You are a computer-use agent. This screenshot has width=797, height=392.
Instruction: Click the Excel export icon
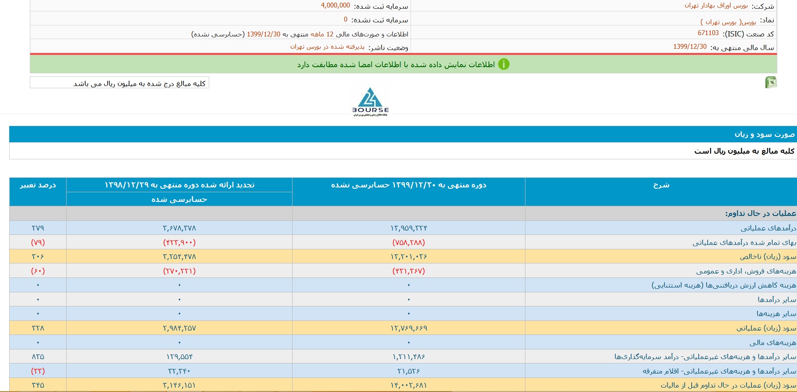point(771,82)
